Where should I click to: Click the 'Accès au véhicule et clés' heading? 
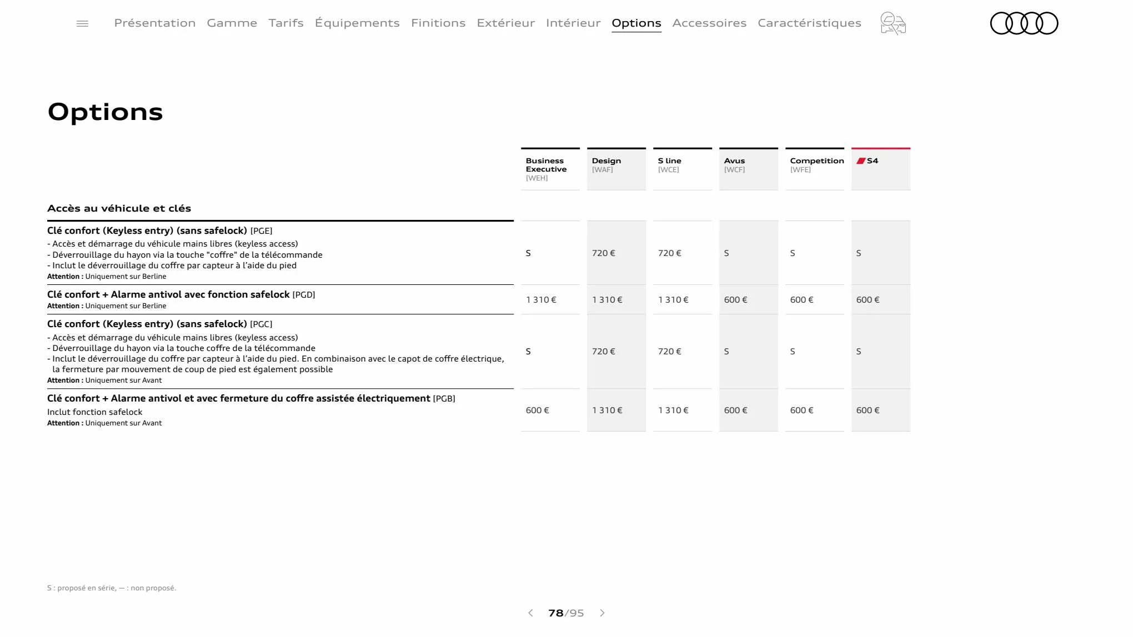[119, 208]
